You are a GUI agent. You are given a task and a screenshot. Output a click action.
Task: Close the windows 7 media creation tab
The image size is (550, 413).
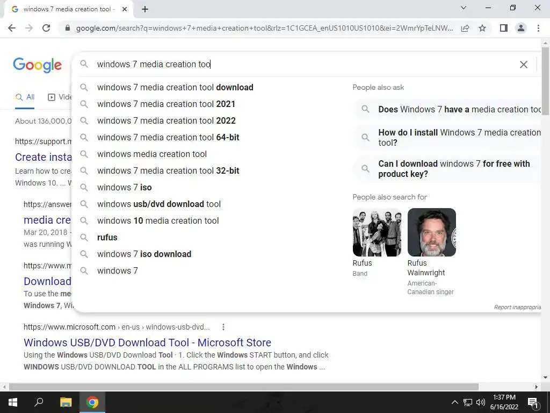(125, 10)
